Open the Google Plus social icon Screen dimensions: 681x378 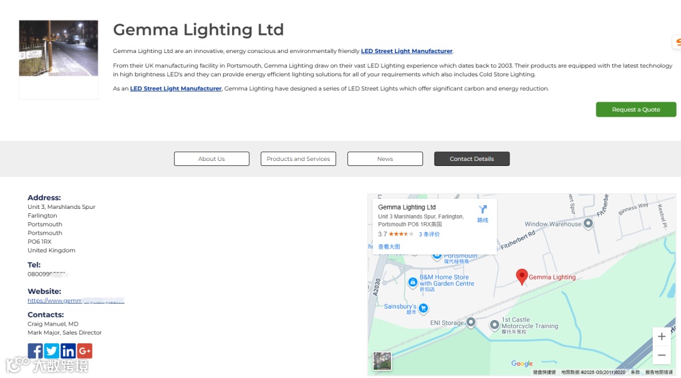tap(84, 351)
